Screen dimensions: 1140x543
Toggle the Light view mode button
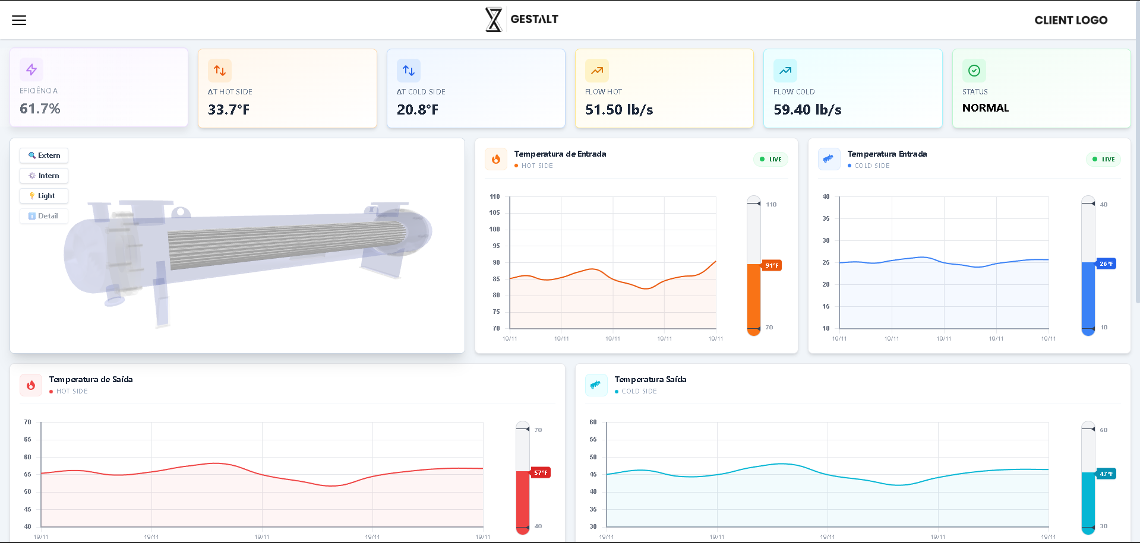[x=43, y=196]
